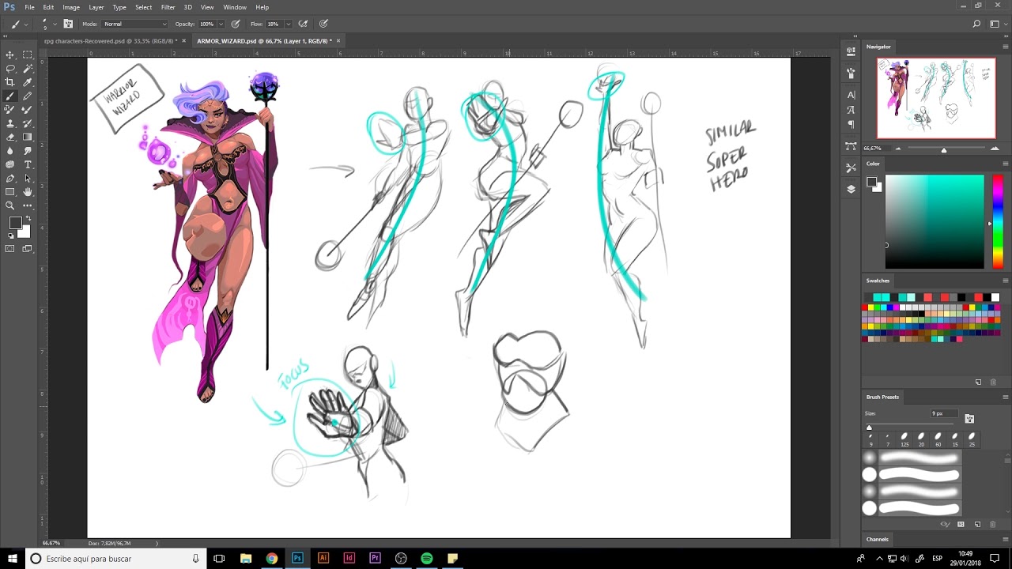
Task: Toggle pressure for size button
Action: click(324, 24)
